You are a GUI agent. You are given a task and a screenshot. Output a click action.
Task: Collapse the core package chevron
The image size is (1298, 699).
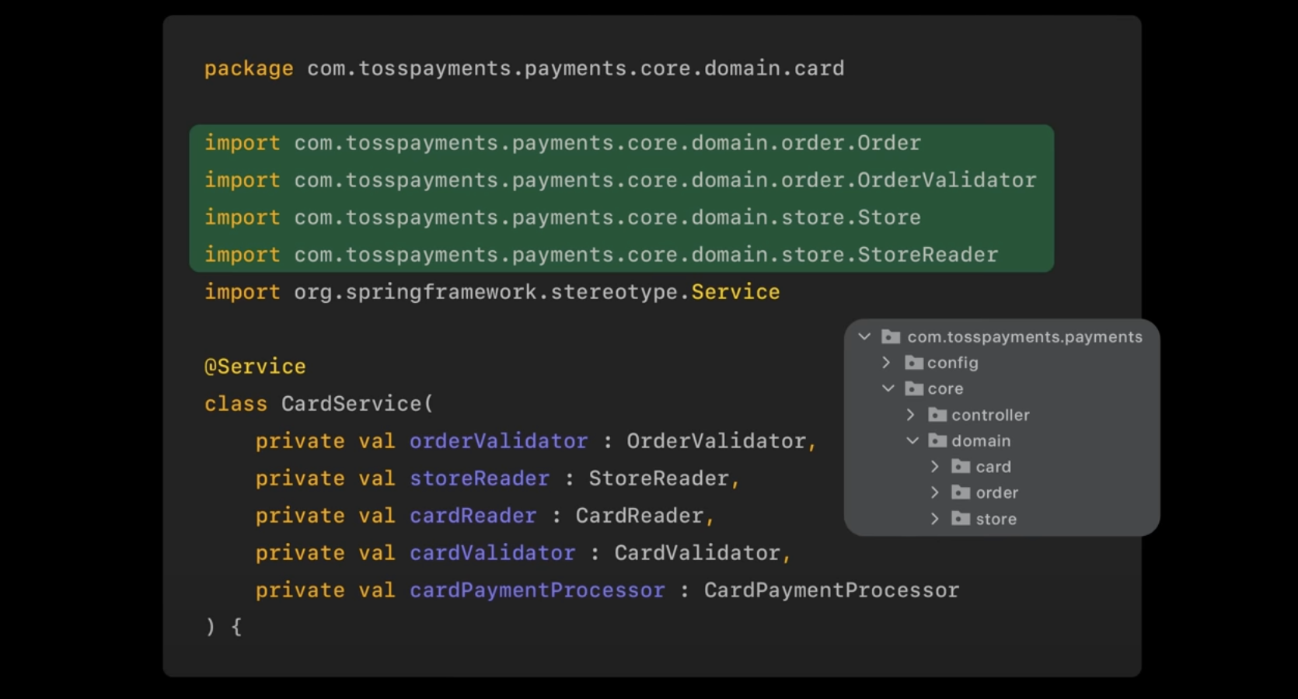click(888, 388)
